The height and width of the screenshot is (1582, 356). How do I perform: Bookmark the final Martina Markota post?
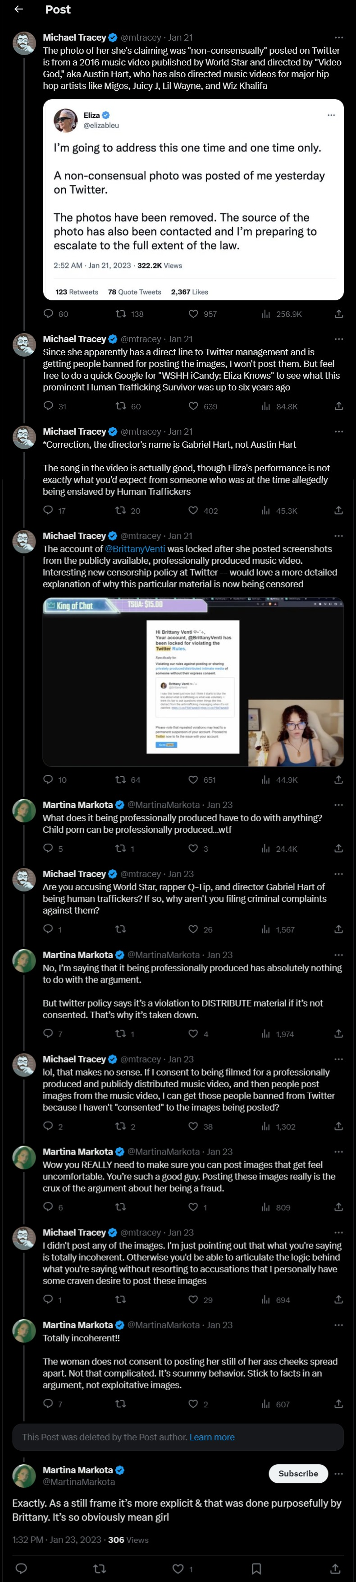(256, 1568)
